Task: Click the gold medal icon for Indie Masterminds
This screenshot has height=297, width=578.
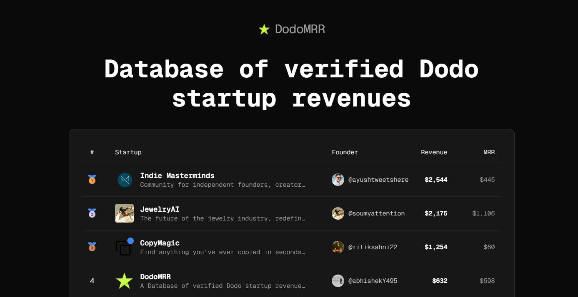Action: pos(92,179)
